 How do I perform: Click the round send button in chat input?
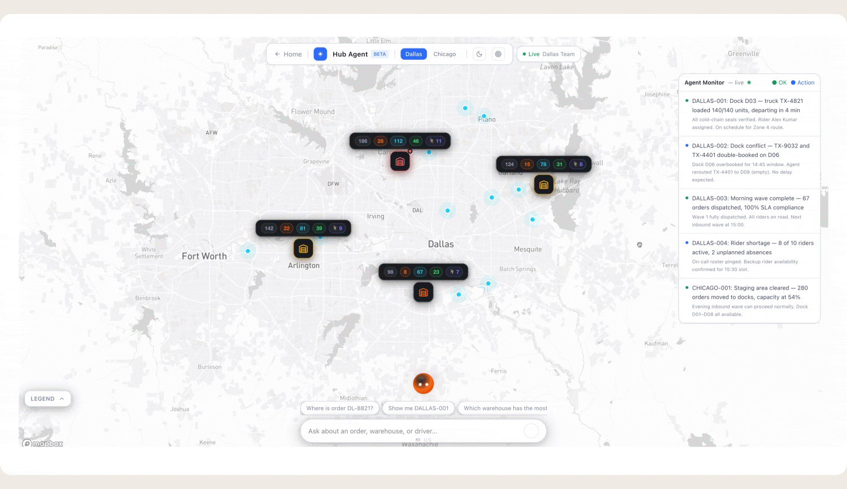(x=531, y=431)
